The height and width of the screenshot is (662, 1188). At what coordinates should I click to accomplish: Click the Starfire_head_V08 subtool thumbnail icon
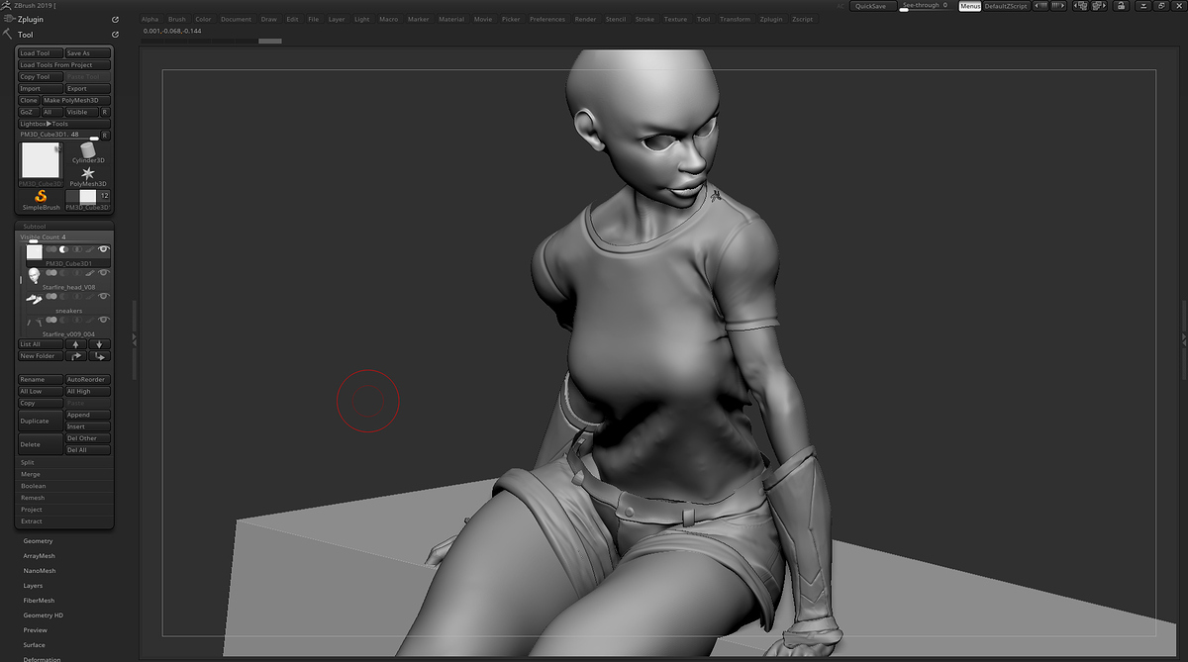point(34,274)
